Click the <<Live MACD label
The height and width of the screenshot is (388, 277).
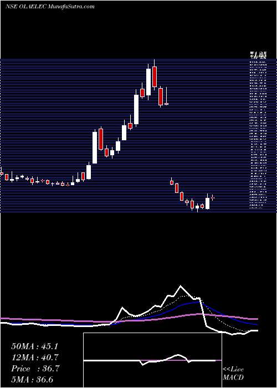click(233, 374)
